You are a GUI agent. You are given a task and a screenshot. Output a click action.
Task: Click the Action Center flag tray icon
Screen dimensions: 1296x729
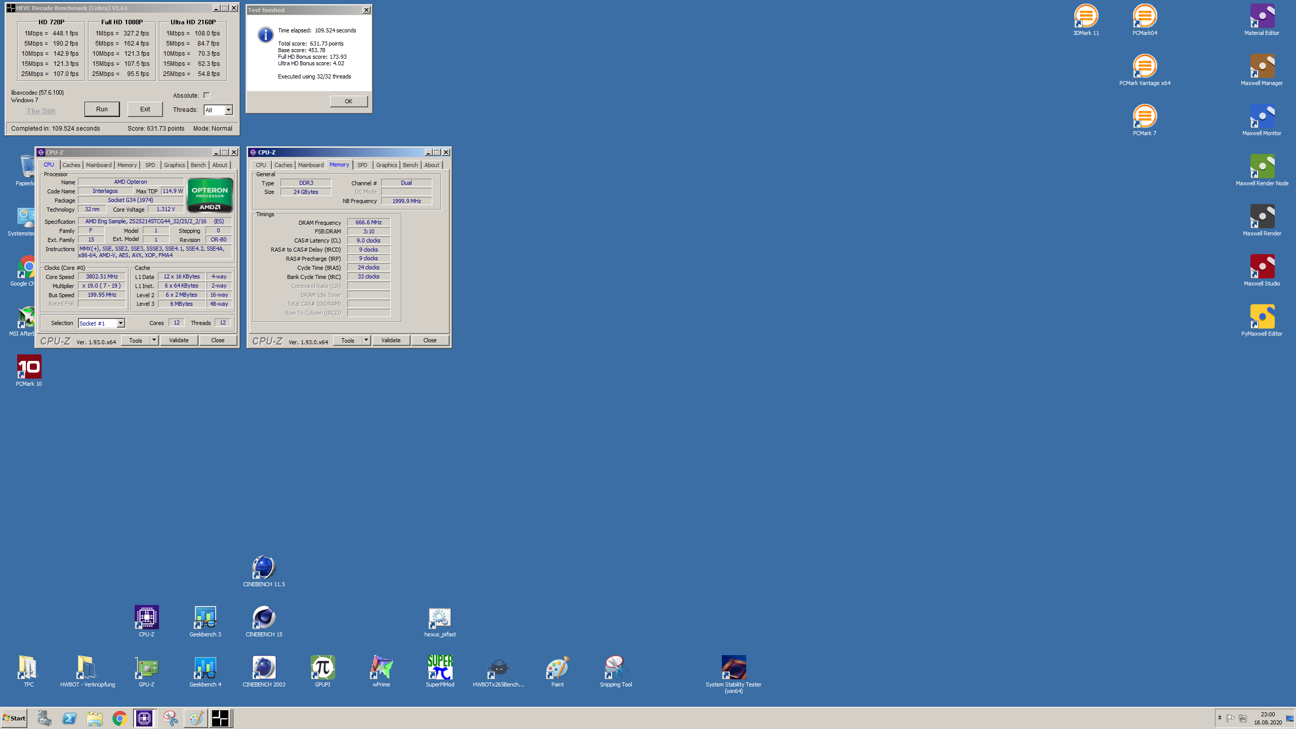click(1231, 718)
